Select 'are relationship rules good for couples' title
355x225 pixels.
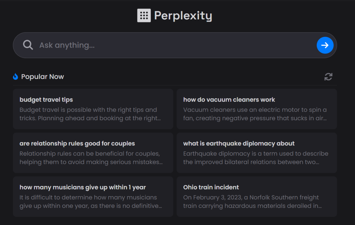[77, 144]
